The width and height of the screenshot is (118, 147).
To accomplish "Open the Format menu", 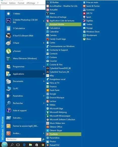I will pyautogui.click(x=21, y=3).
